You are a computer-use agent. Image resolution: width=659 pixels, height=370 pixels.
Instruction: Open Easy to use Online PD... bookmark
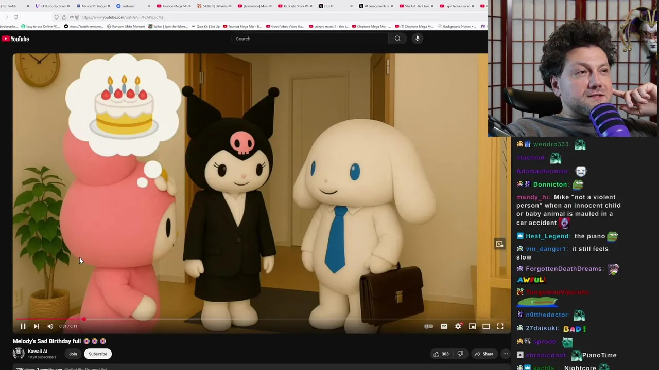click(40, 26)
